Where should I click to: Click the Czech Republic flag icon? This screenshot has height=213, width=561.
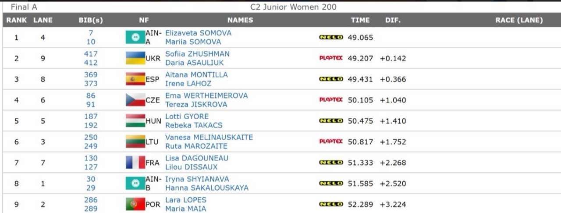135,100
